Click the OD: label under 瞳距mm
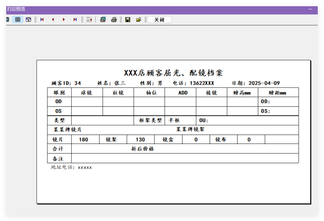The width and height of the screenshot is (324, 221). tap(266, 102)
